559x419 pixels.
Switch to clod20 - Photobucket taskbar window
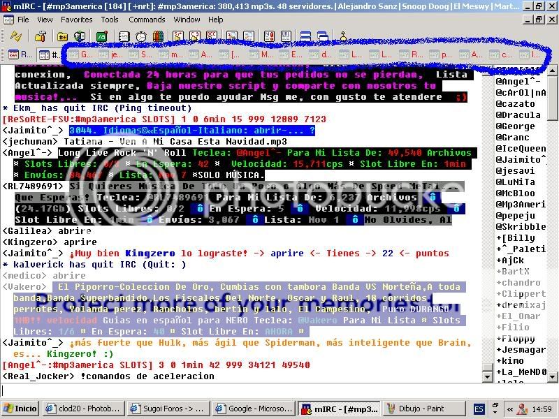[x=84, y=409]
